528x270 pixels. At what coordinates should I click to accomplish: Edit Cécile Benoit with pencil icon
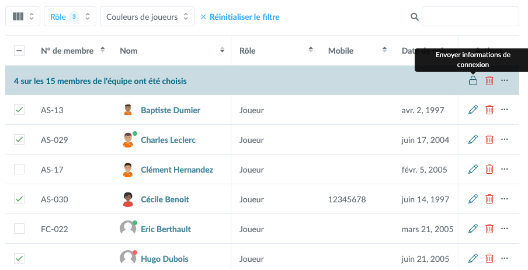(473, 199)
